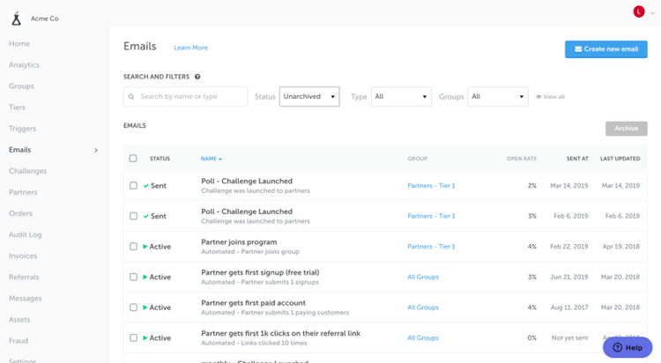Go to Home in sidebar
Screen dimensions: 661x363
(19, 44)
